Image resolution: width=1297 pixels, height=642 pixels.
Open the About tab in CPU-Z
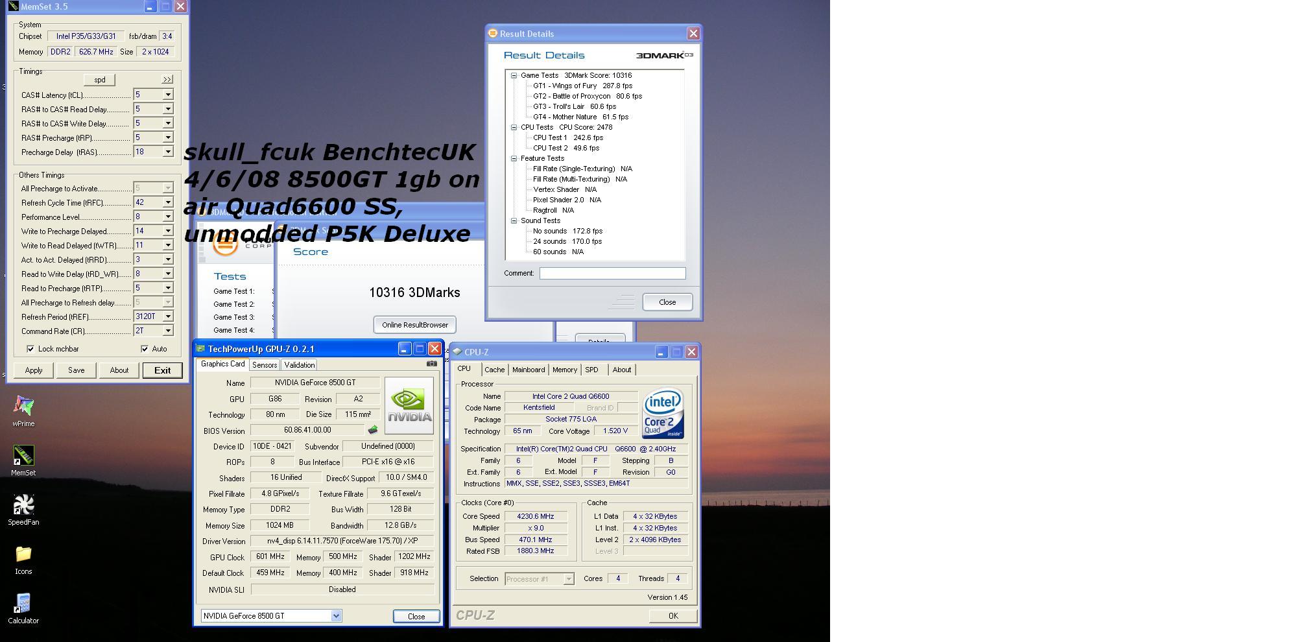[622, 370]
